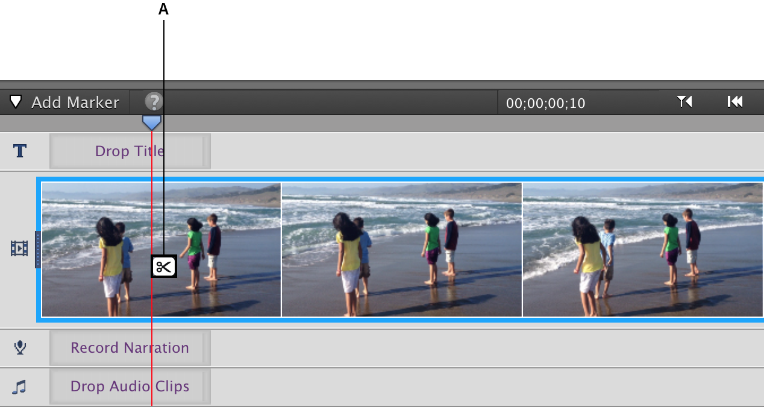Click the narration microphone icon
Screen dimensions: 764x407
[x=19, y=347]
